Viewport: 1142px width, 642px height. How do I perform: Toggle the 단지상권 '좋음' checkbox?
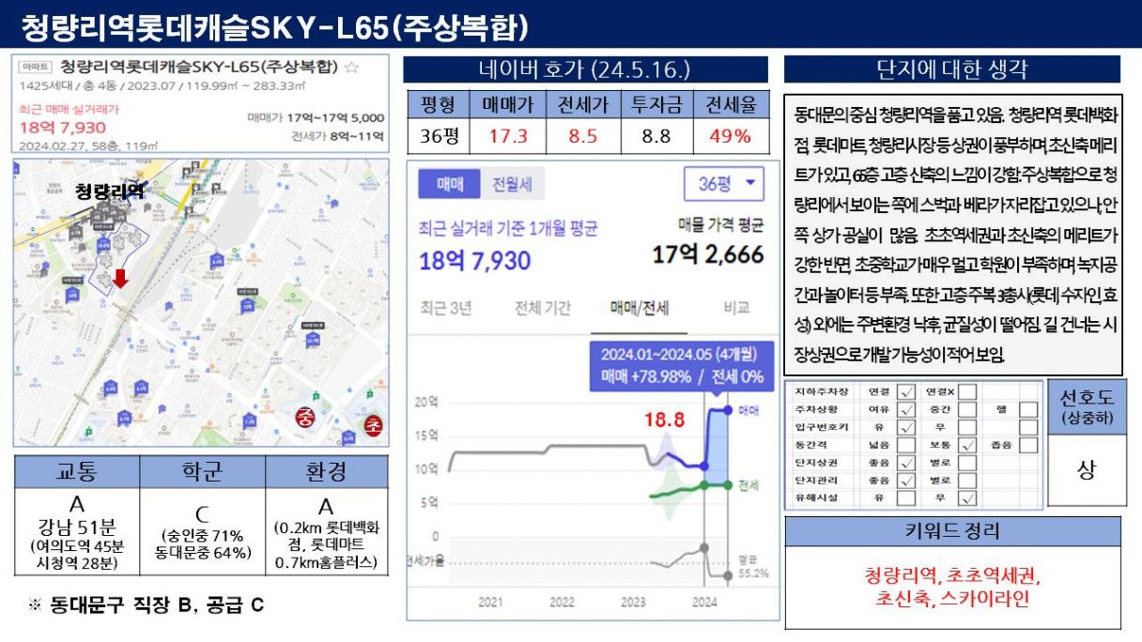coord(906,463)
